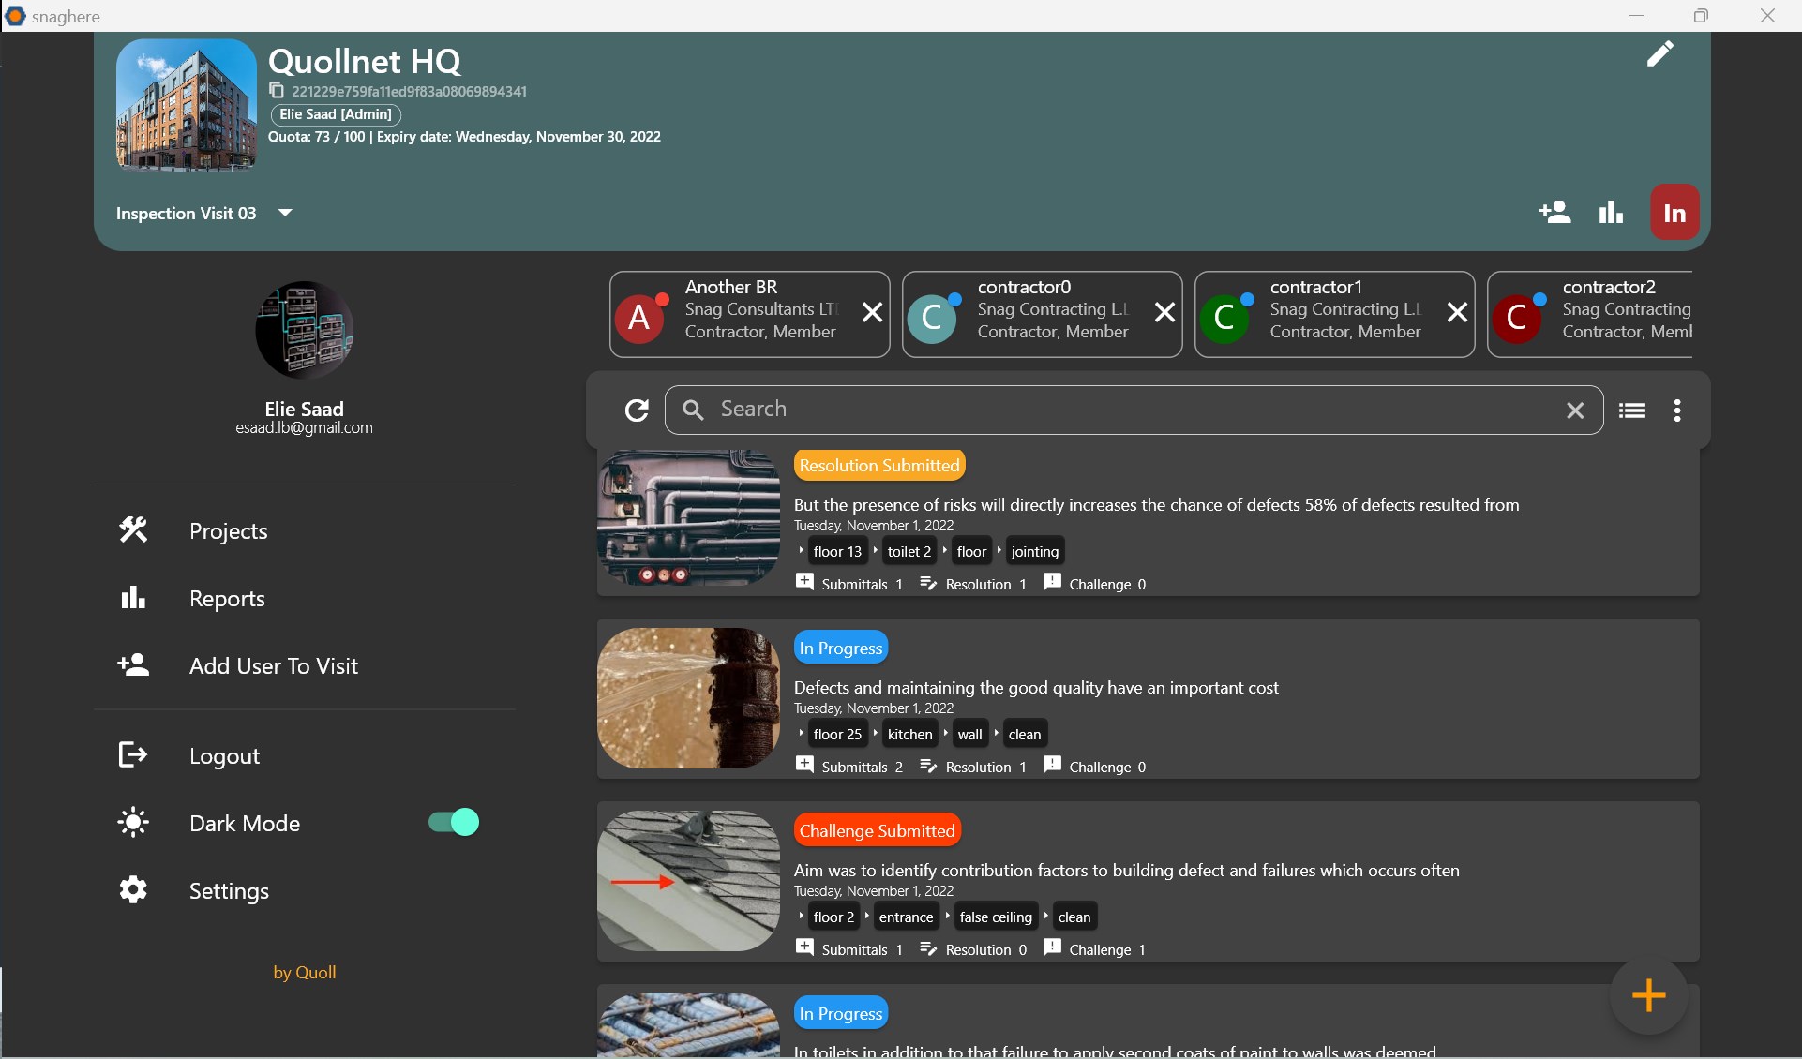This screenshot has width=1802, height=1059.
Task: Copy the project ID with copy icon
Action: tap(277, 91)
